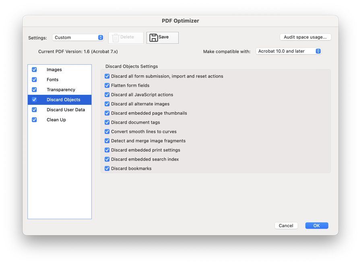The width and height of the screenshot is (361, 265).
Task: Toggle Discard document tags option
Action: coord(107,122)
